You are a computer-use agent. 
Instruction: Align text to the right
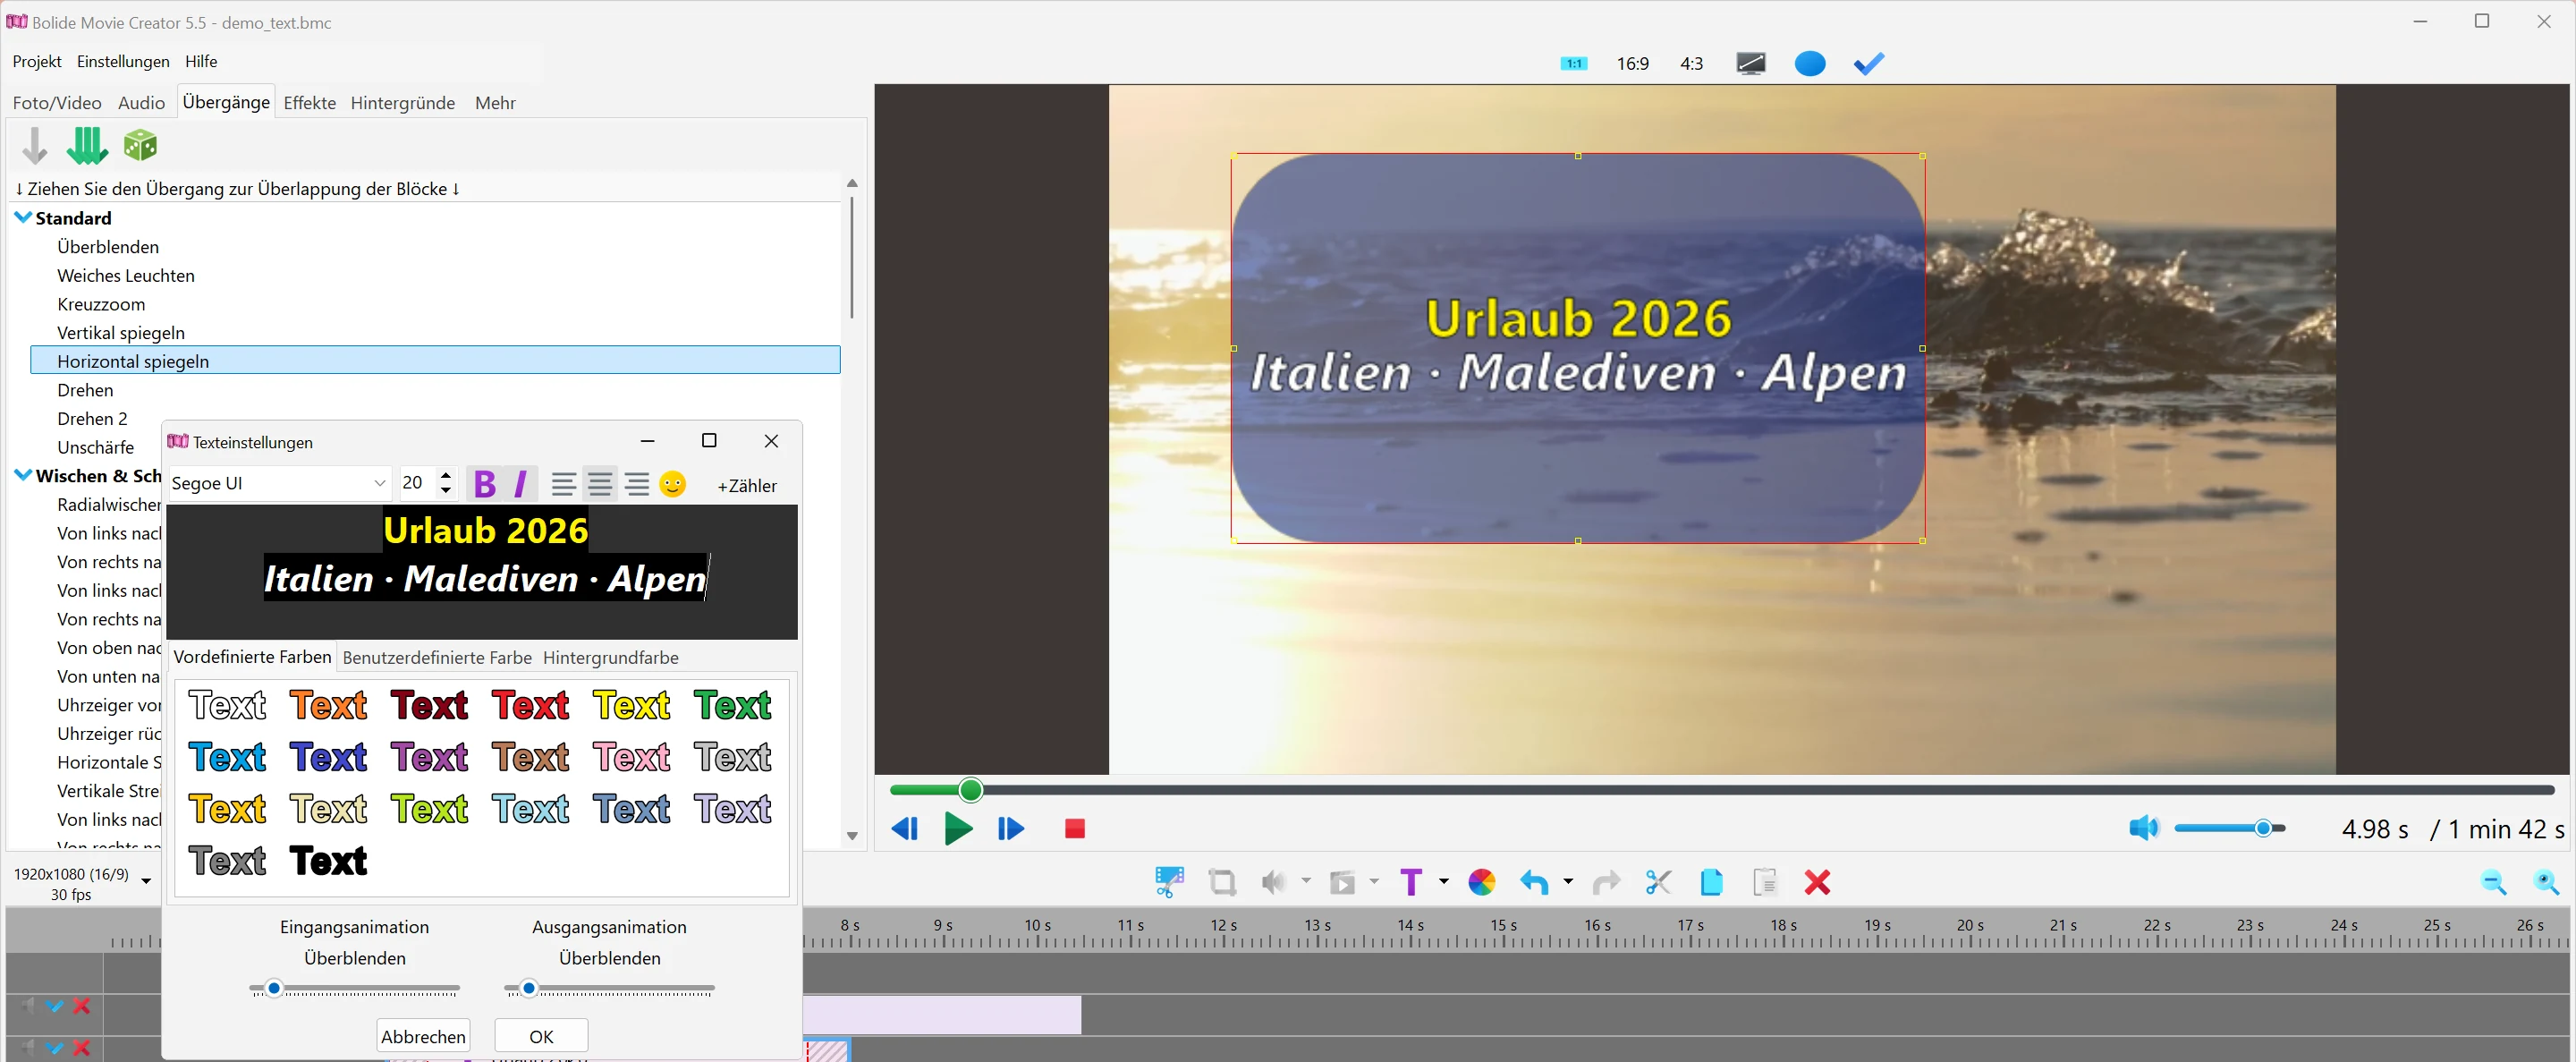637,485
